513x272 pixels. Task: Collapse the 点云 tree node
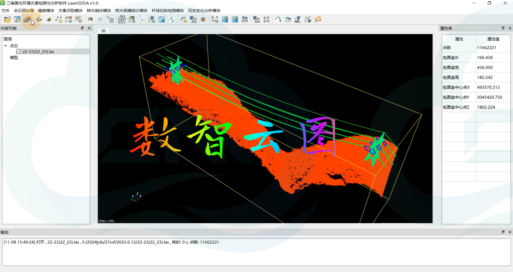pos(6,46)
